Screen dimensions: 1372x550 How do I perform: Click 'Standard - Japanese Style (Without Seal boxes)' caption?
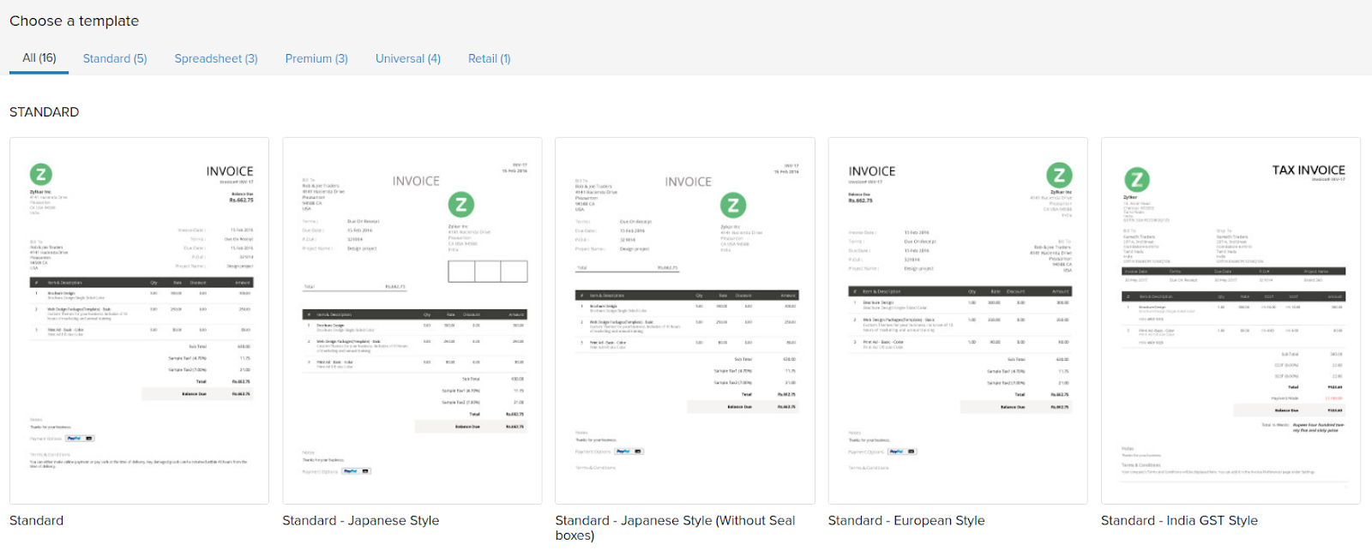675,527
